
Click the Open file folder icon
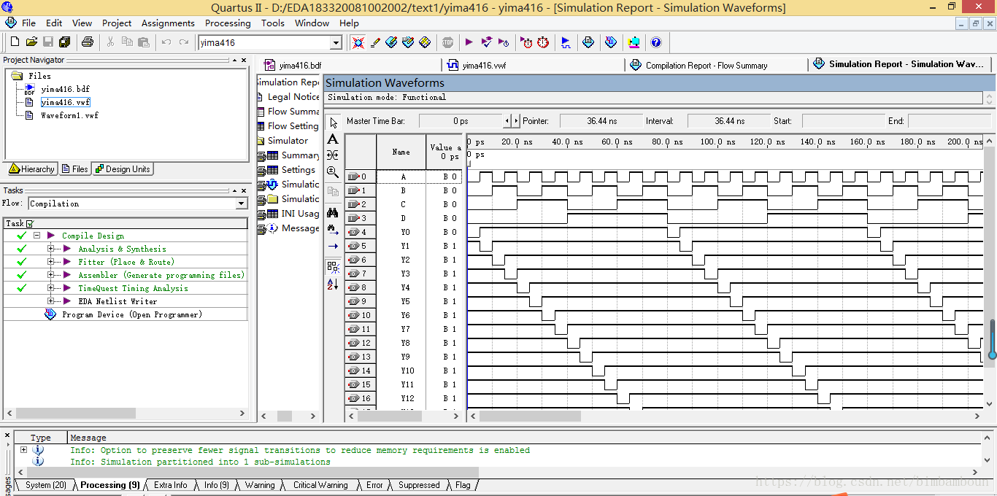pyautogui.click(x=31, y=42)
